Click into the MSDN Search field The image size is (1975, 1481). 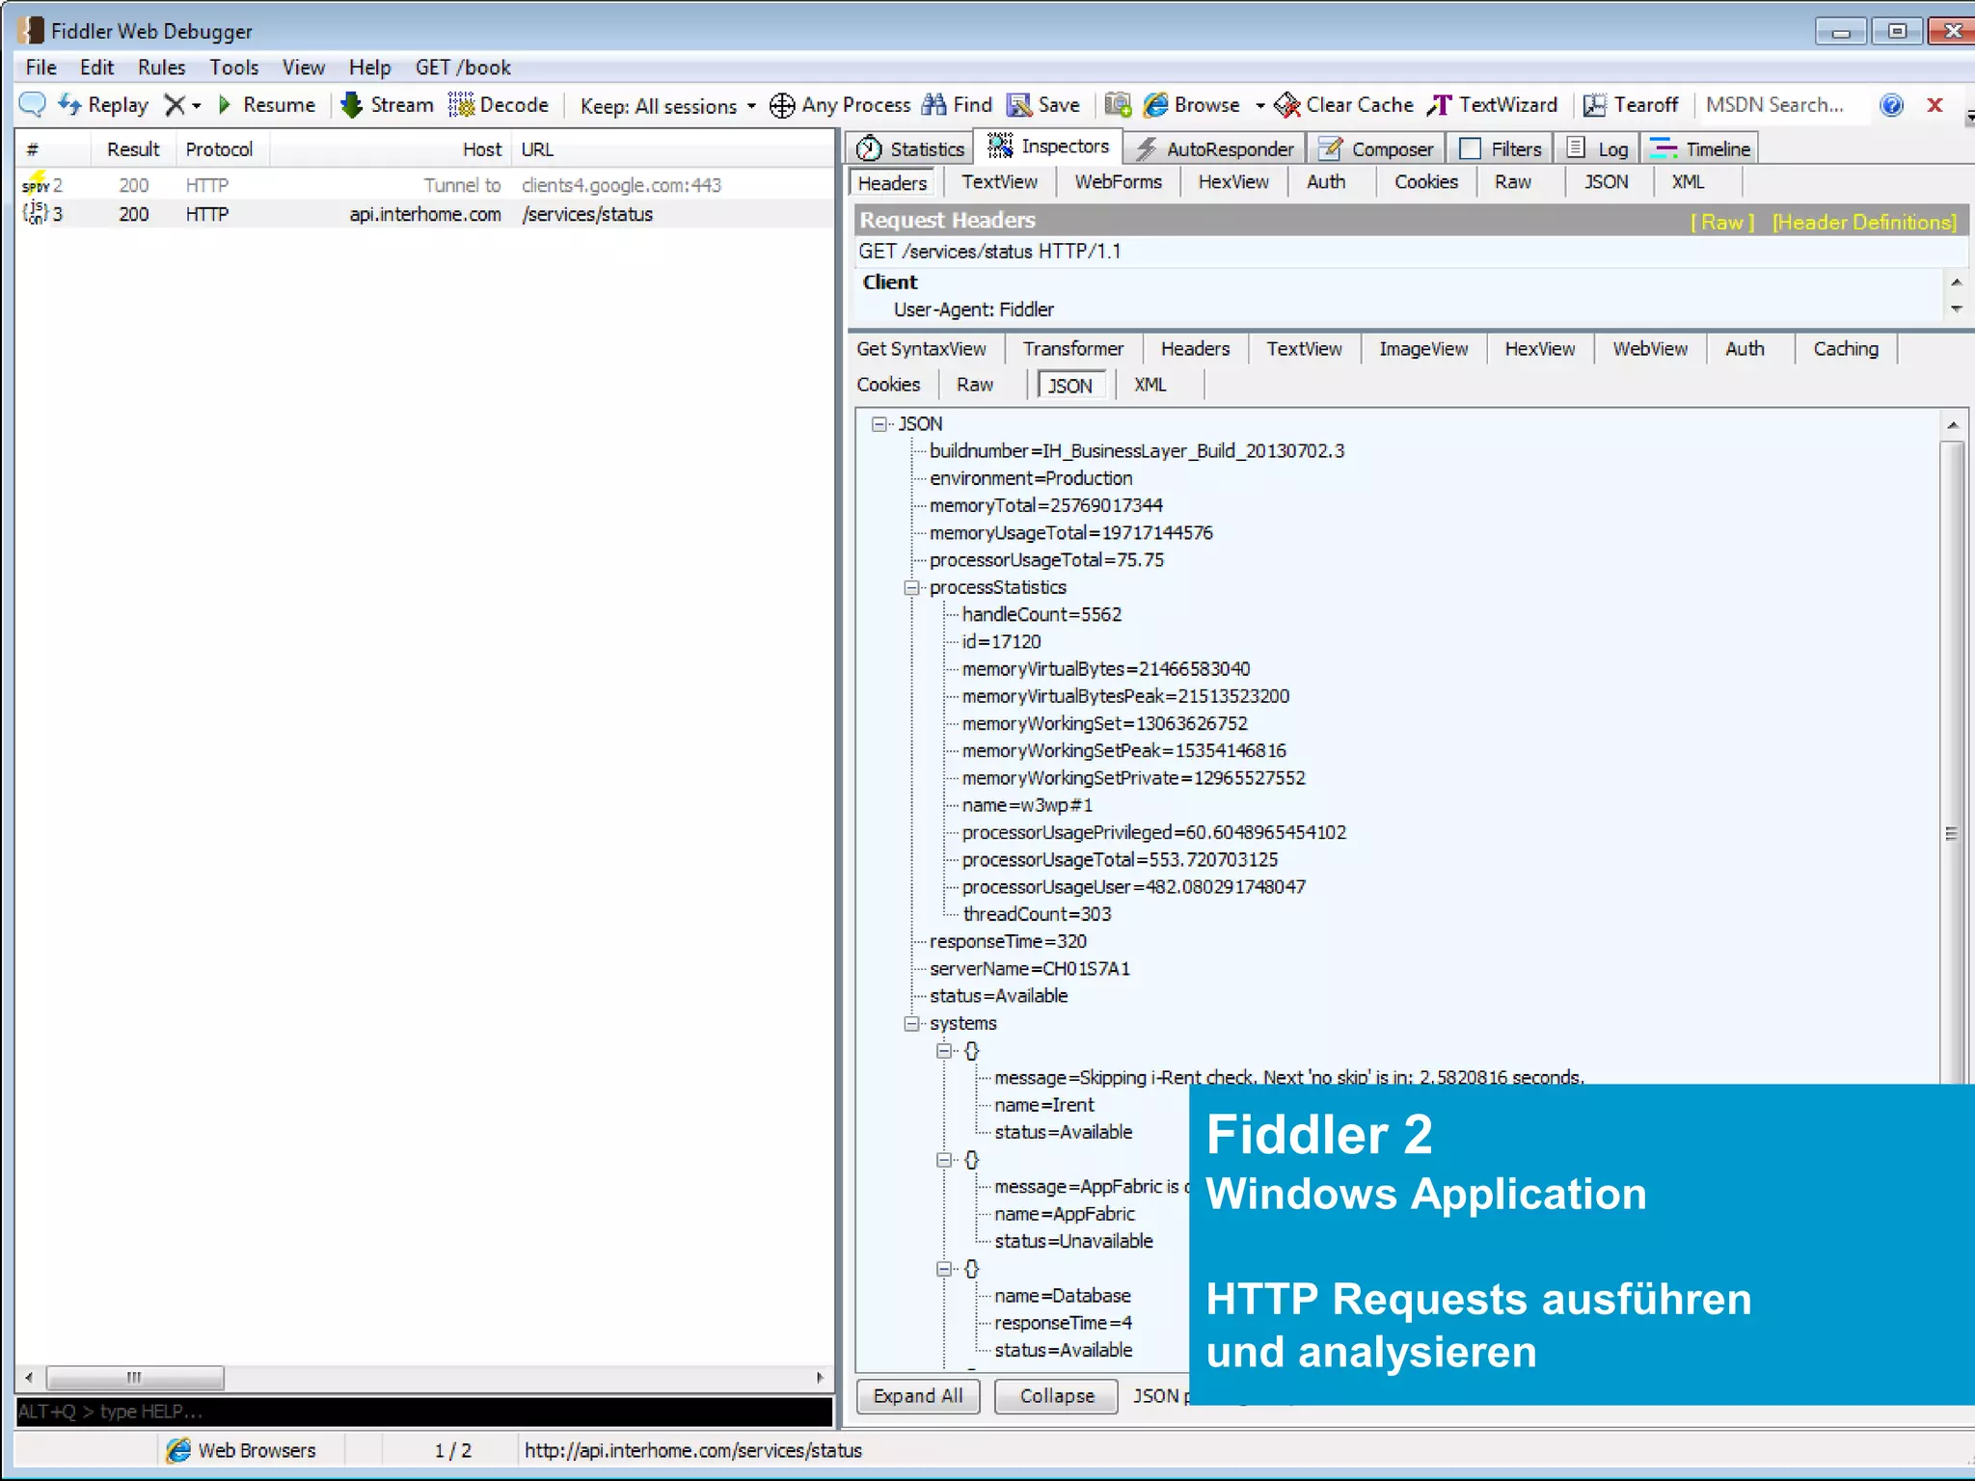(1784, 104)
